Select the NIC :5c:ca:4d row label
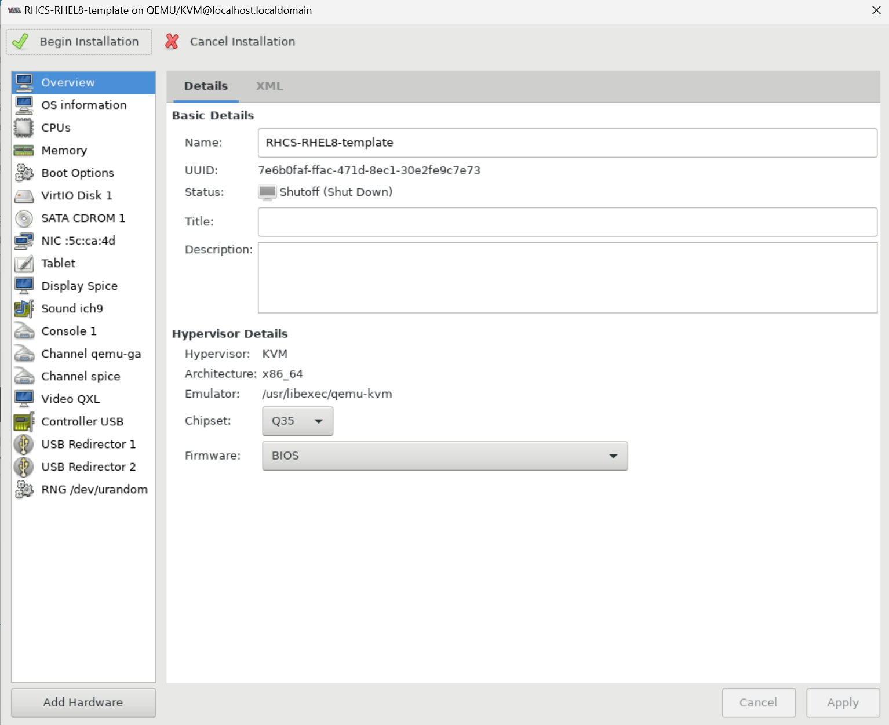The width and height of the screenshot is (889, 725). click(78, 241)
